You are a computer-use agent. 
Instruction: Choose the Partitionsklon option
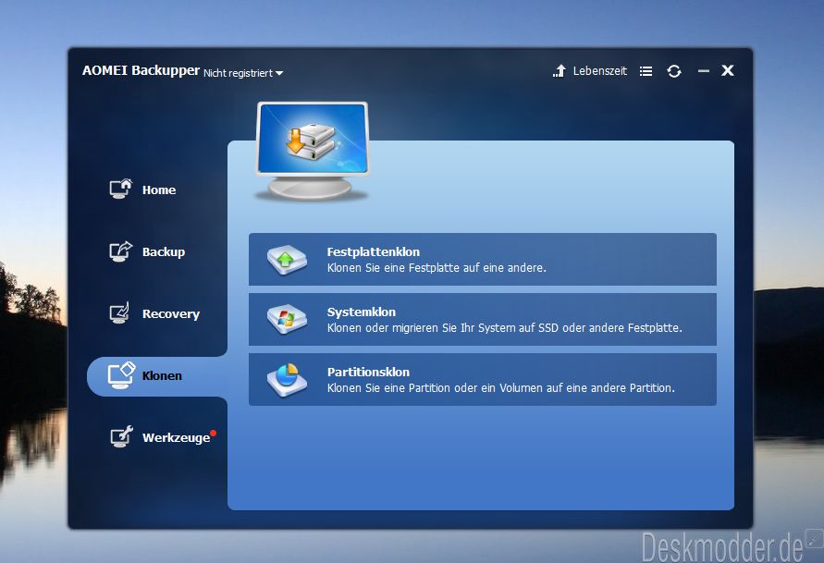483,379
